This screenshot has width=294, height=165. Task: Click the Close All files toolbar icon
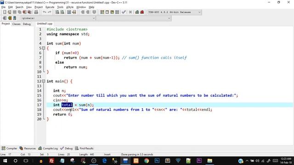click(29, 12)
